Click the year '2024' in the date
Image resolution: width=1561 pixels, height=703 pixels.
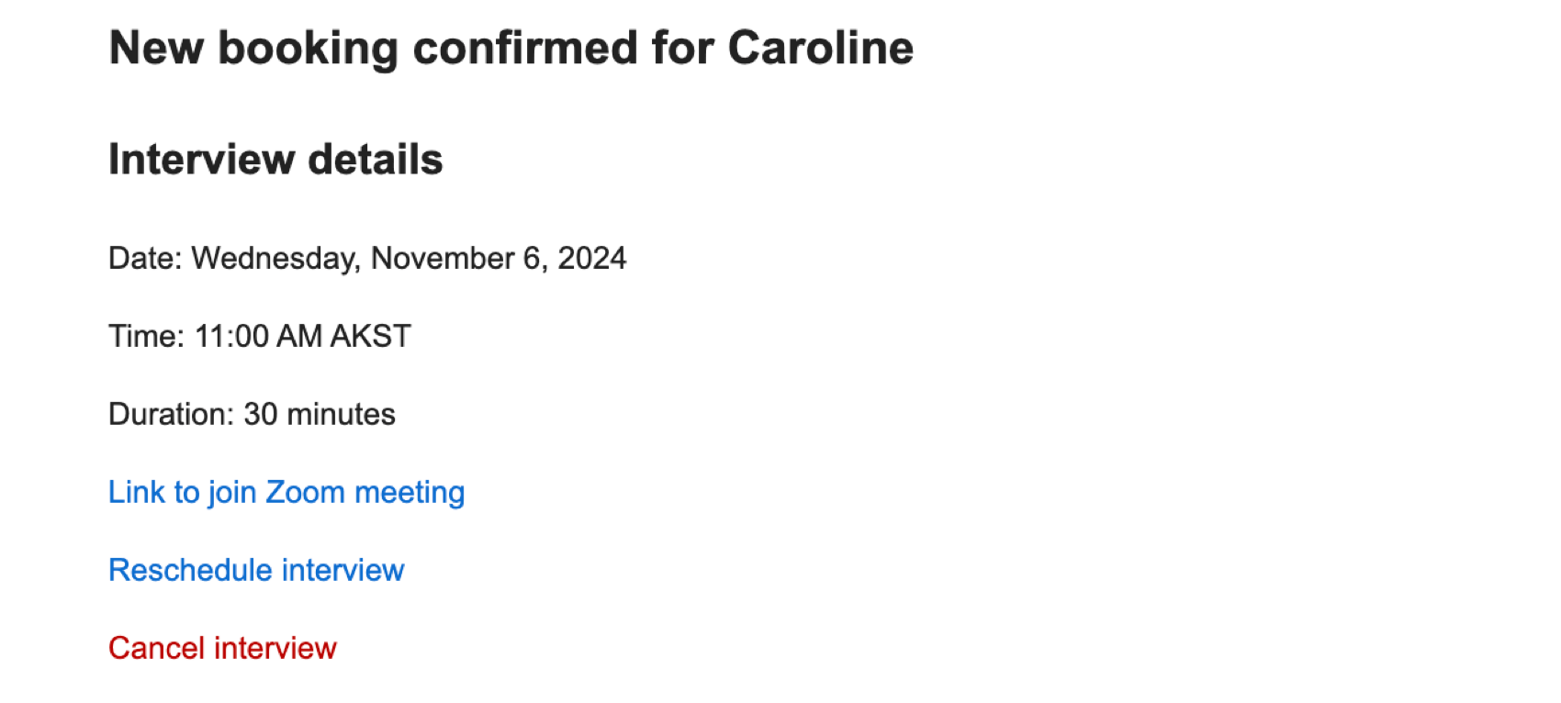pyautogui.click(x=592, y=259)
